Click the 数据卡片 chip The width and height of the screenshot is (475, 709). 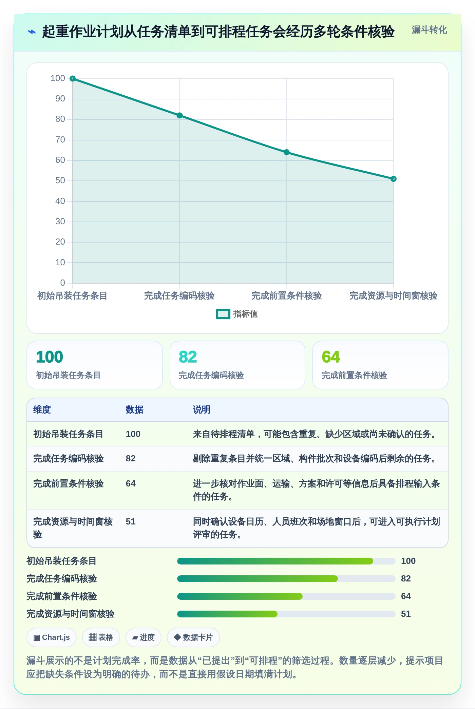tap(193, 637)
